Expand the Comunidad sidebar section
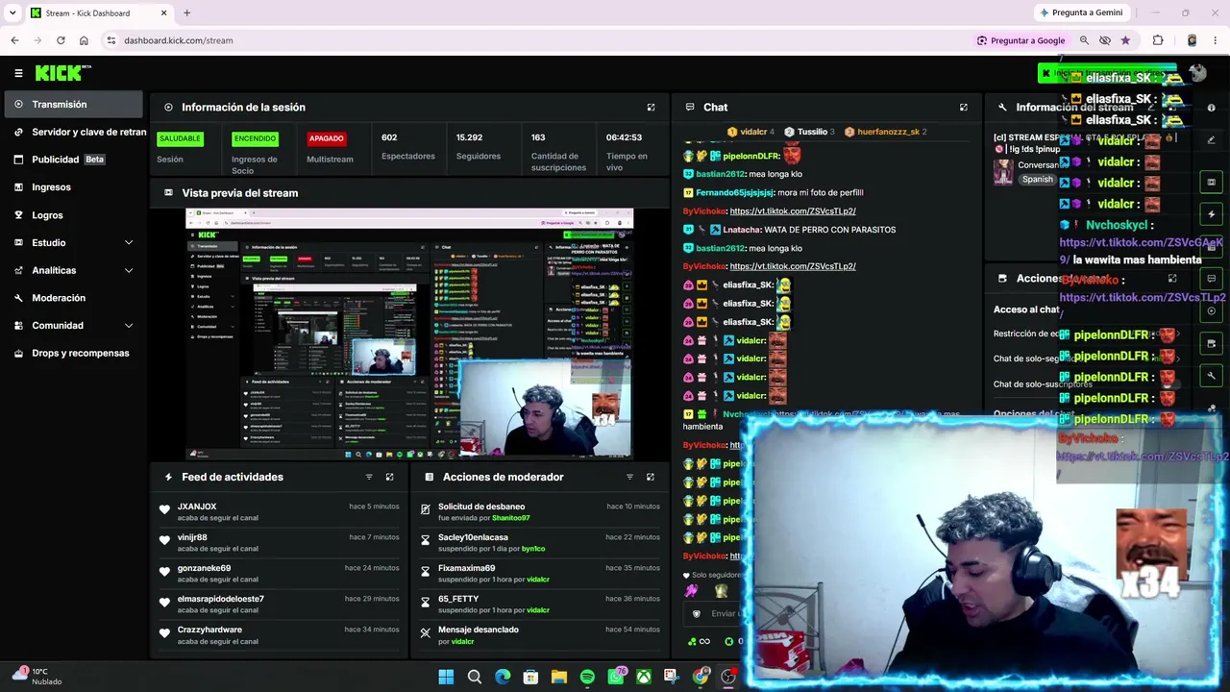 pos(129,326)
